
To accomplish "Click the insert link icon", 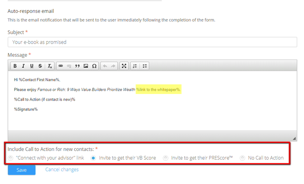I will pos(61,66).
